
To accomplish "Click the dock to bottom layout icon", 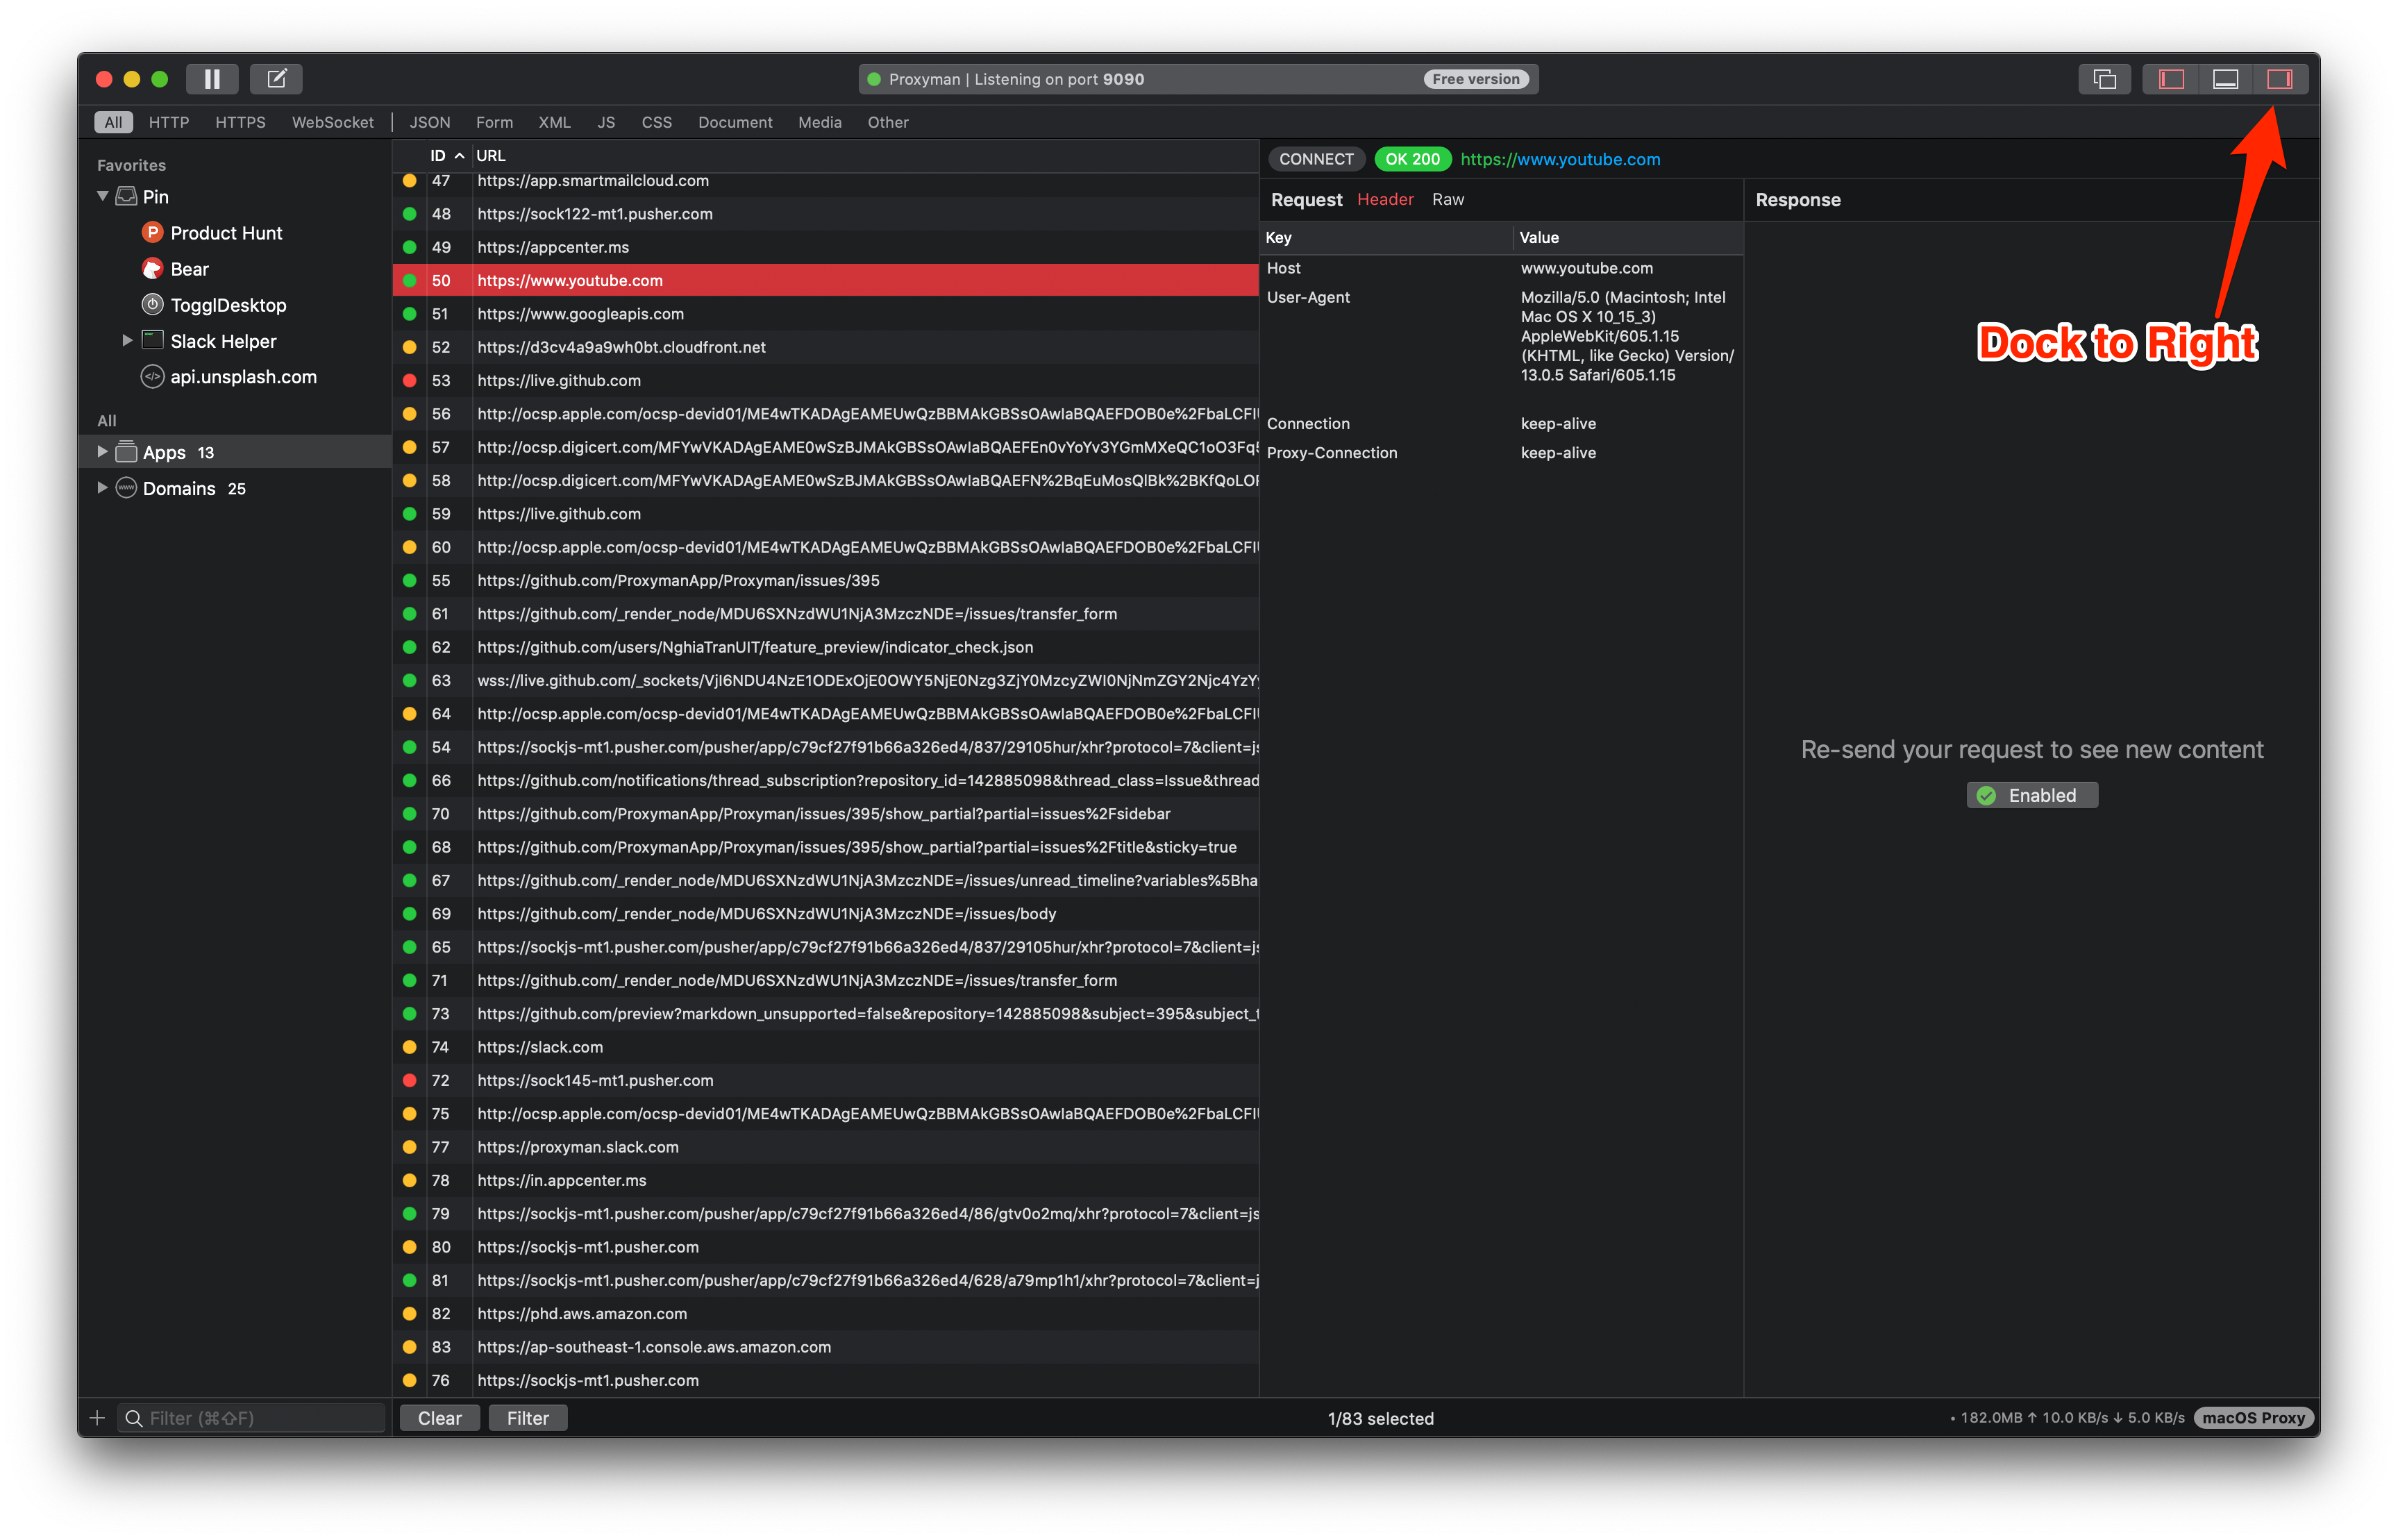I will coord(2225,79).
